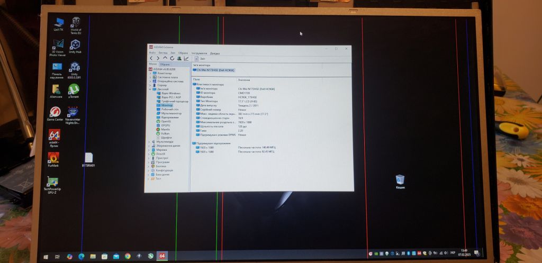Expand the Комп'ютер tree node
The height and width of the screenshot is (263, 542).
pyautogui.click(x=150, y=73)
